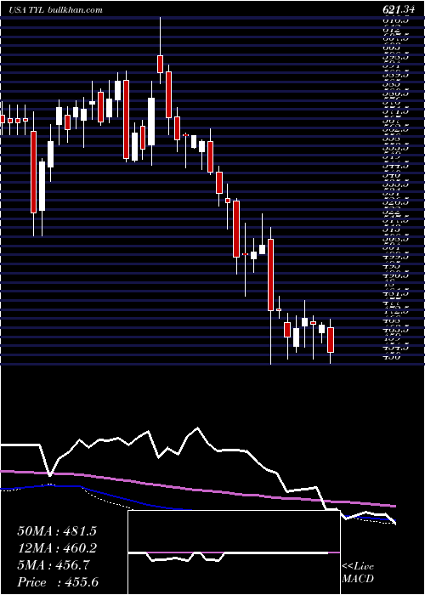Click the last red candlestick on the chart
Screen dimensions: 425x595
pyautogui.click(x=331, y=342)
